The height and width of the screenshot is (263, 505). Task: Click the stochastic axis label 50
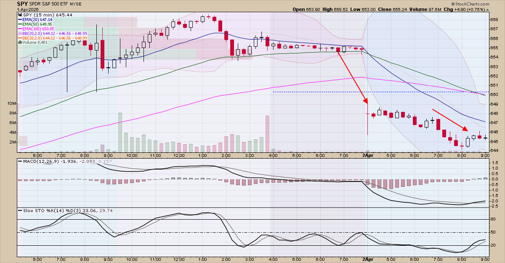[494, 232]
